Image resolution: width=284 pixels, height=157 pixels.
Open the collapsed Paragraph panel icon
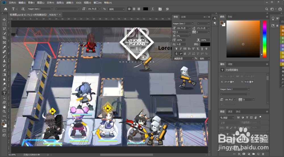[x=215, y=23]
